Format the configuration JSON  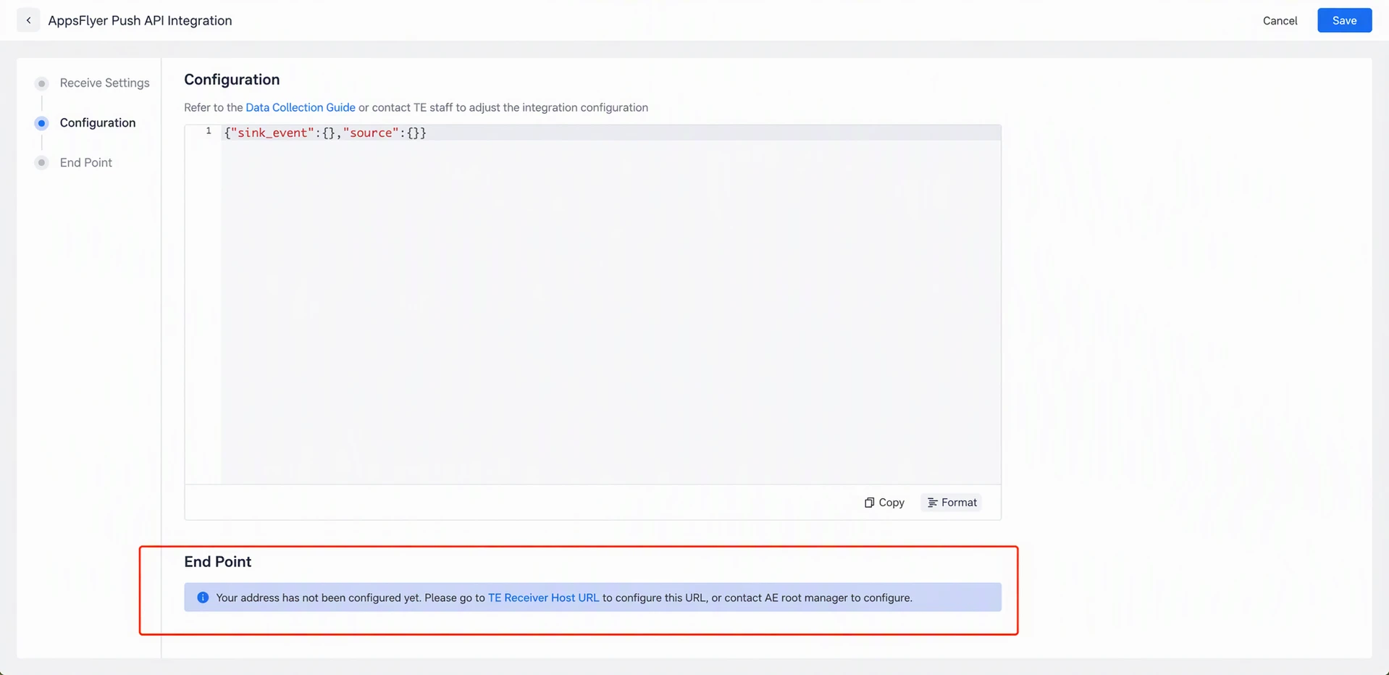tap(952, 503)
